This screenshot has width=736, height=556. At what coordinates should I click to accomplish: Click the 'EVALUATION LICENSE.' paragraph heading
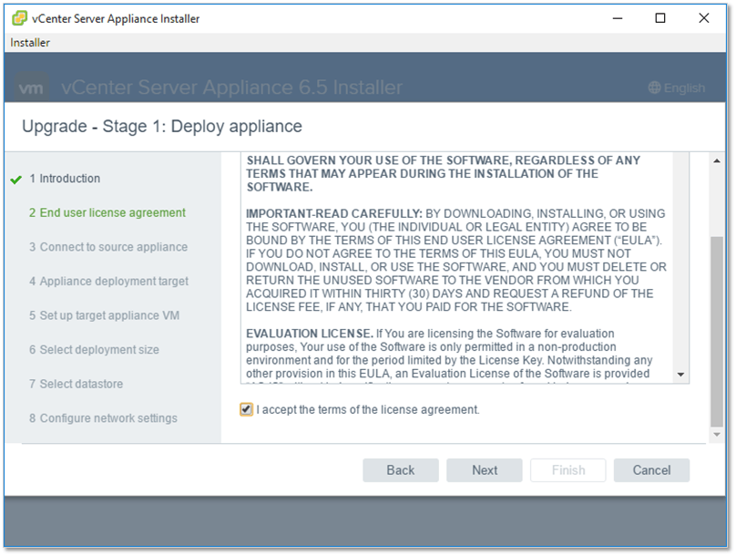(x=310, y=334)
